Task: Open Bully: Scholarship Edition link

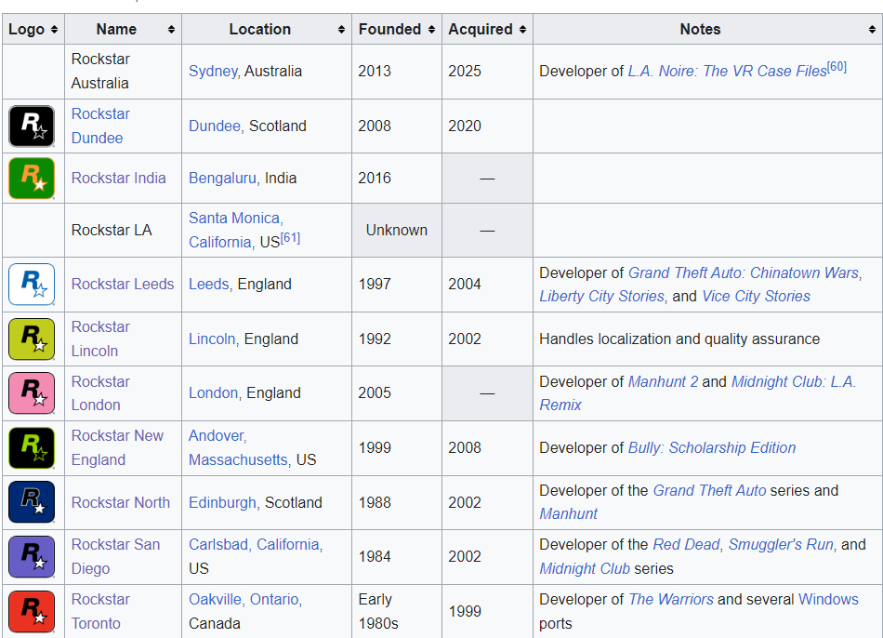Action: click(711, 447)
